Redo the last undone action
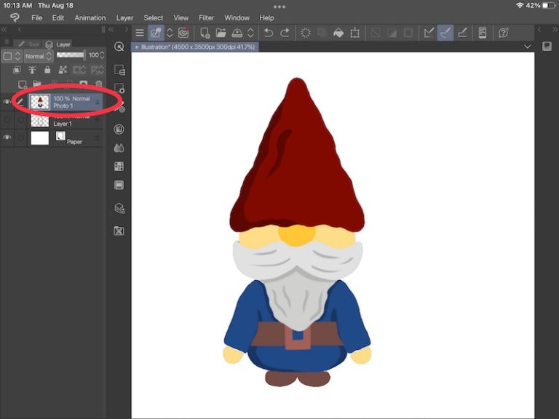The width and height of the screenshot is (559, 419). pos(285,33)
